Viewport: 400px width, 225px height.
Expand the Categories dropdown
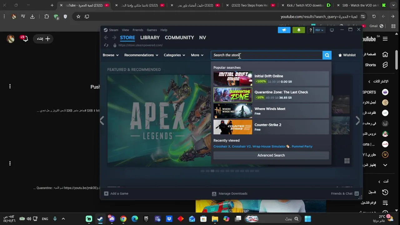click(174, 55)
